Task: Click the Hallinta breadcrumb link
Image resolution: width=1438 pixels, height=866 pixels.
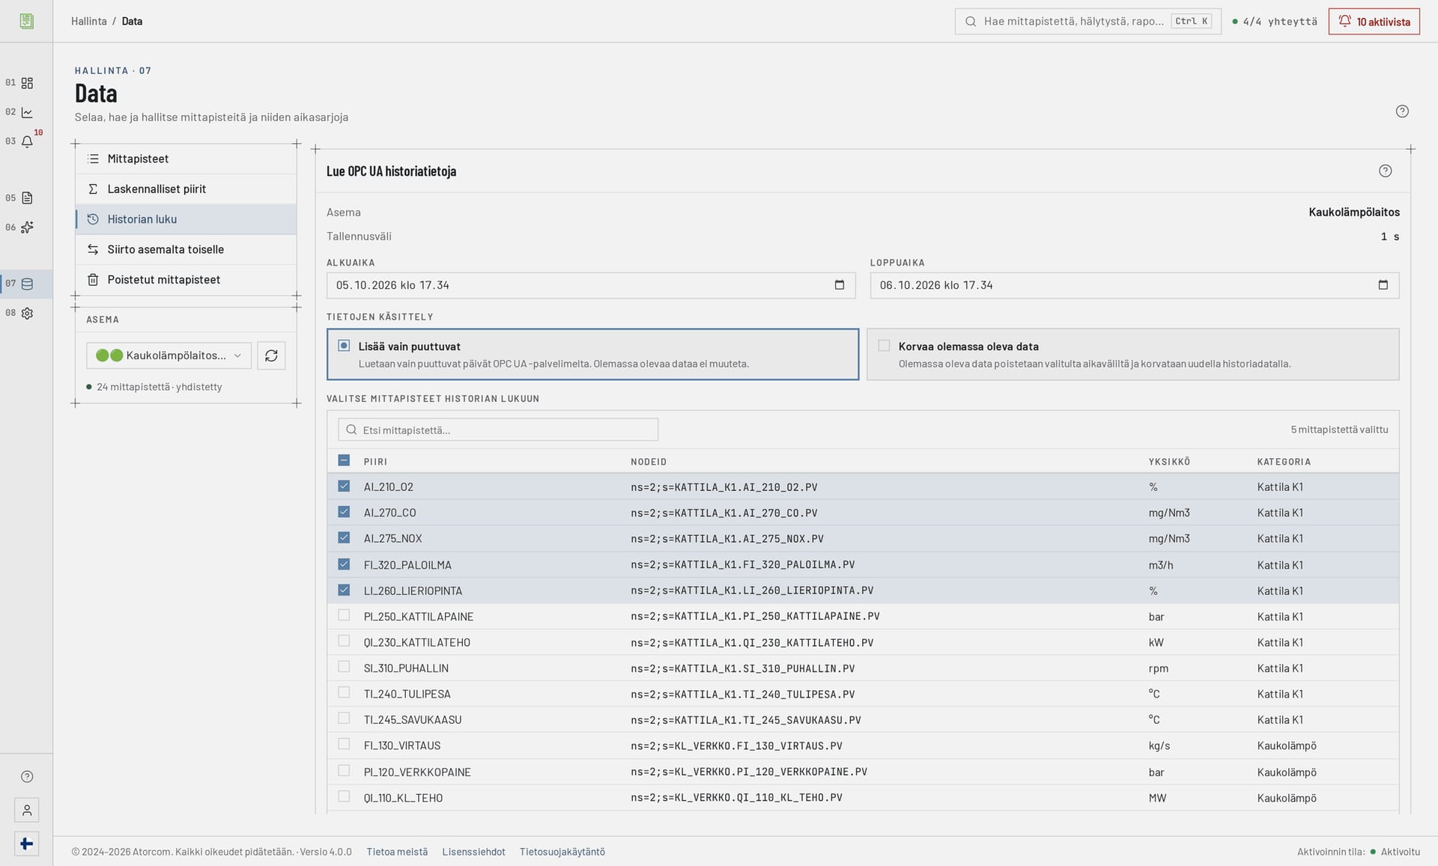Action: pyautogui.click(x=89, y=21)
